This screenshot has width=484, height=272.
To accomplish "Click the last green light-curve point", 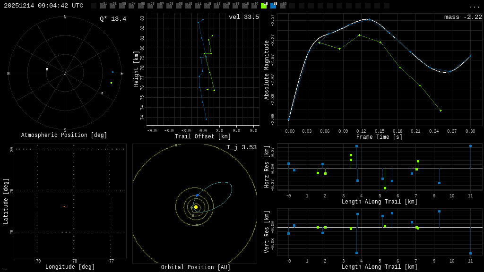I will (441, 111).
